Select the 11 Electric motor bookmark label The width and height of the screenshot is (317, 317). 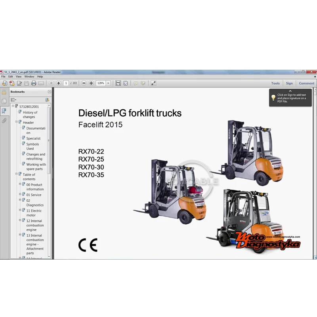(x=34, y=213)
